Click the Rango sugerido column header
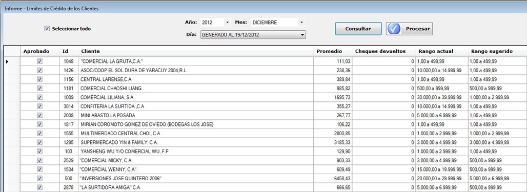 (497, 51)
